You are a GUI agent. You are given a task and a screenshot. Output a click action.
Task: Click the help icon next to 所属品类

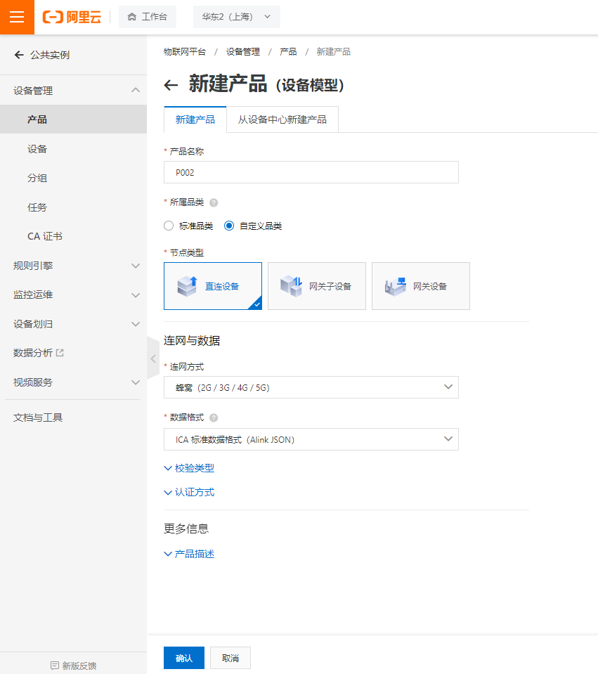(x=214, y=202)
